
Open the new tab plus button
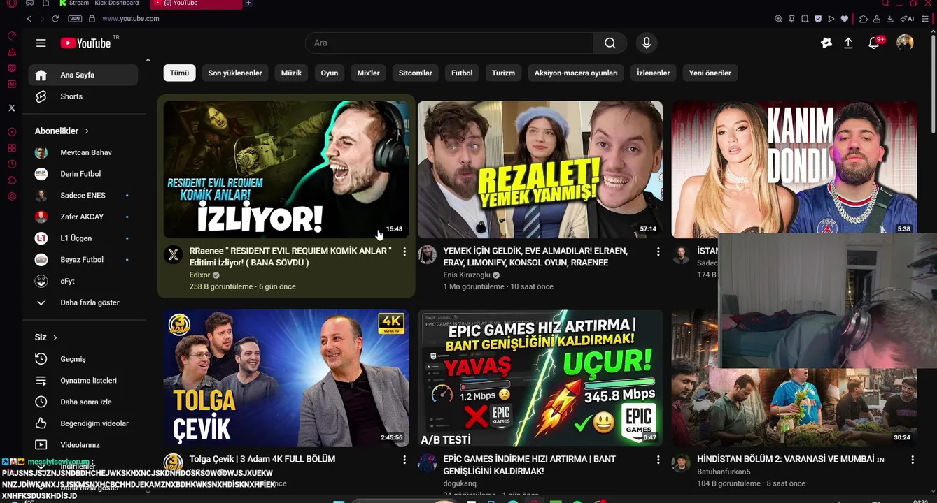coord(248,3)
